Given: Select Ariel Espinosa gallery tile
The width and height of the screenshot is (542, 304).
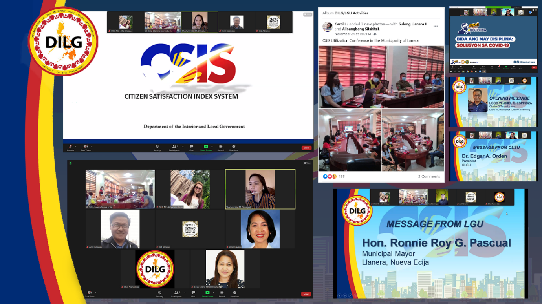Looking at the screenshot, I should [x=120, y=229].
